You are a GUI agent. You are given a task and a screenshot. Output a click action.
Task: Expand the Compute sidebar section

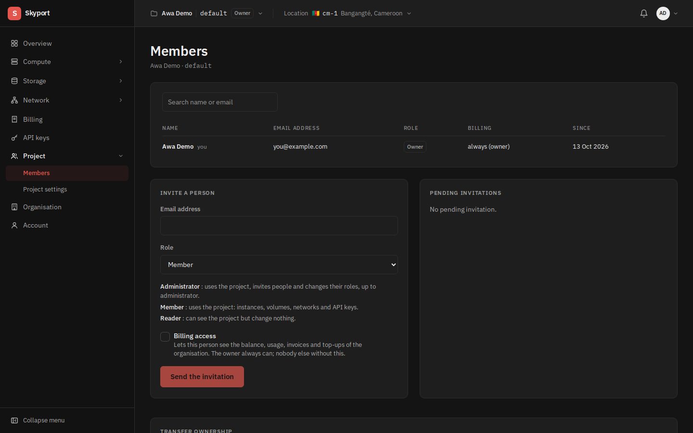click(67, 62)
